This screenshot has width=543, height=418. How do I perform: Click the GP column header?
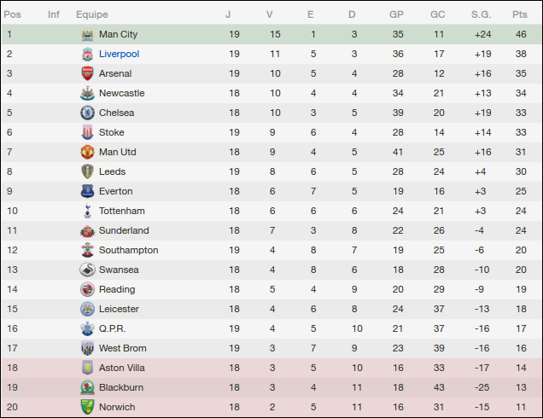(396, 15)
